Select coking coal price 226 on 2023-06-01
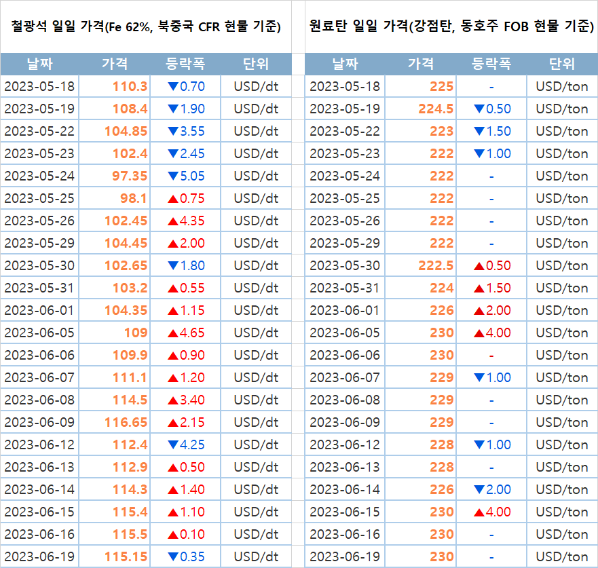Viewport: 598px width, 568px height. point(442,310)
